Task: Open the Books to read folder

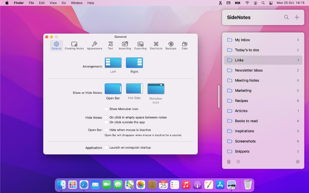Action: [x=263, y=121]
